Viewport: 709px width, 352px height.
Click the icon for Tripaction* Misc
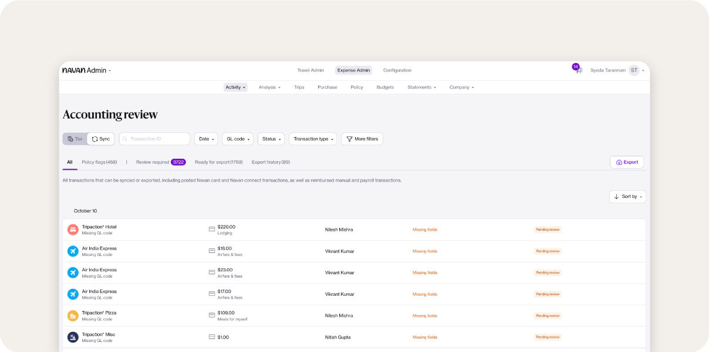(x=73, y=337)
